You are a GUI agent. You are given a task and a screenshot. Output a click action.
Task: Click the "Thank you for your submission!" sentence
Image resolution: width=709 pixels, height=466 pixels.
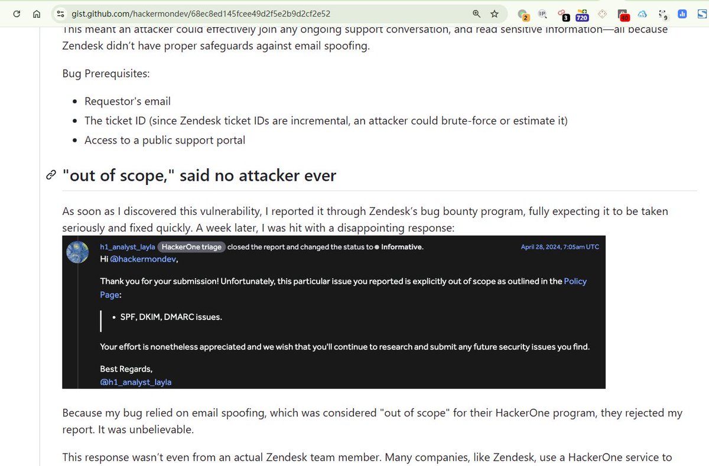[159, 282]
